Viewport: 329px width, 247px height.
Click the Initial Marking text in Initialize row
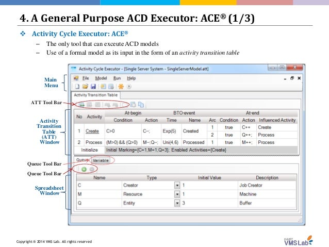166,150
